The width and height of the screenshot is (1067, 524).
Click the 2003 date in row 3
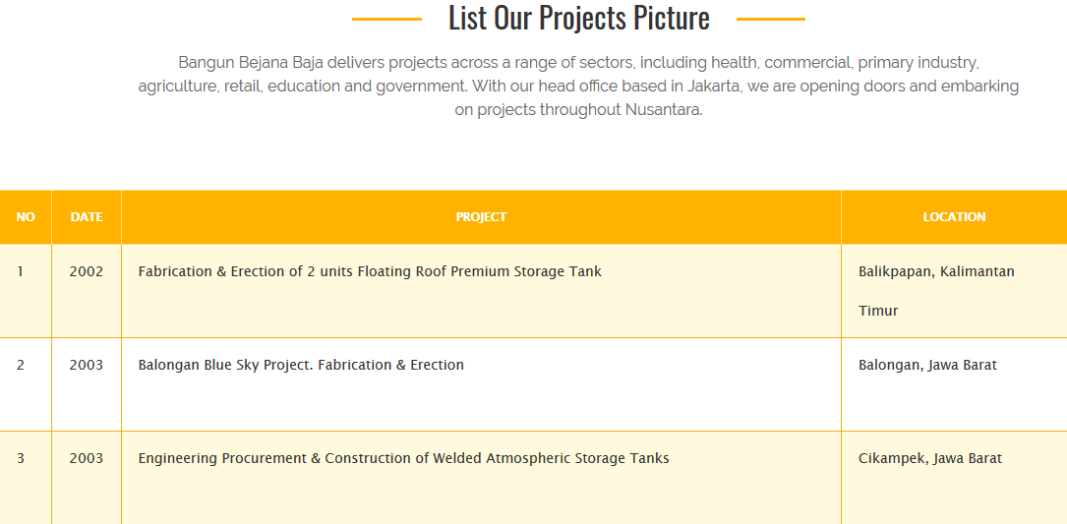pyautogui.click(x=87, y=458)
